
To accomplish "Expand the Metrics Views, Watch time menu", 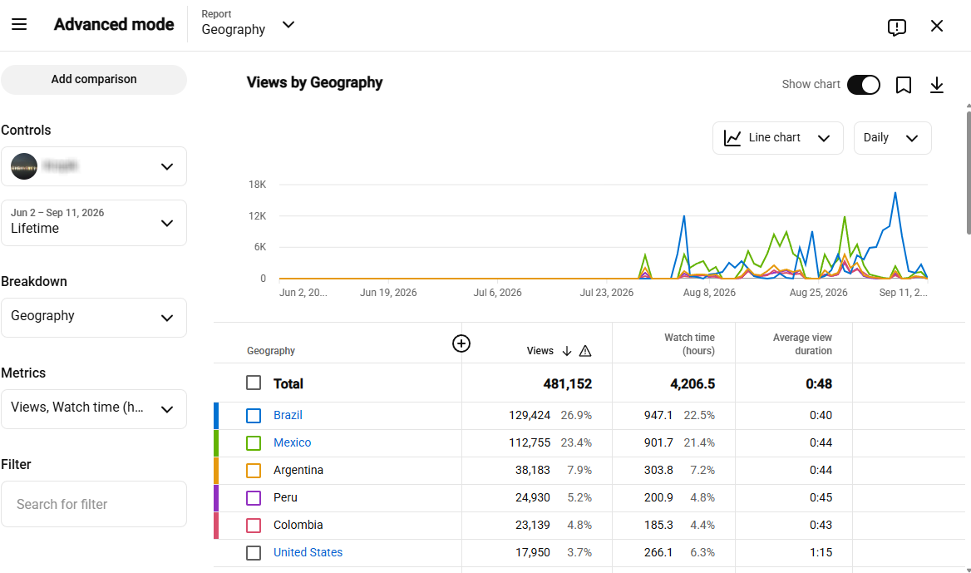I will click(x=93, y=409).
